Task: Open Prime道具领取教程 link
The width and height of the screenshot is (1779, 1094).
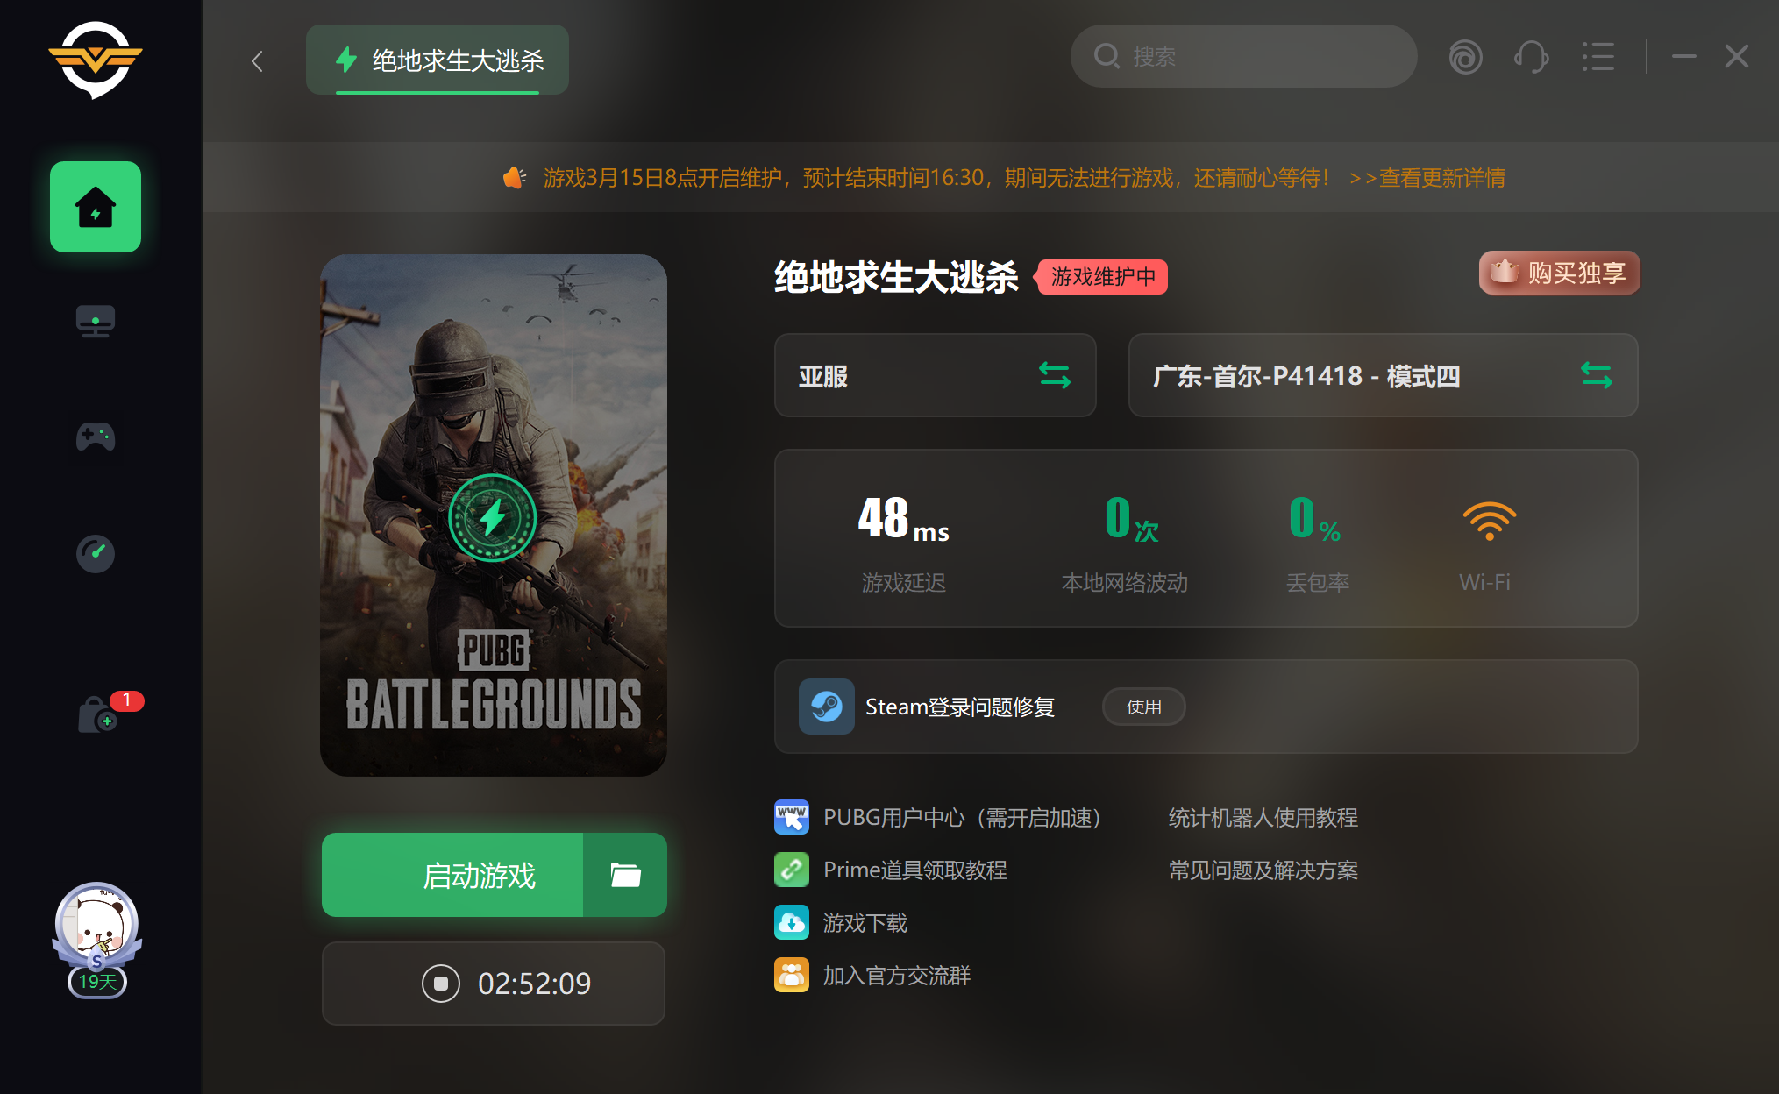Action: (x=915, y=870)
